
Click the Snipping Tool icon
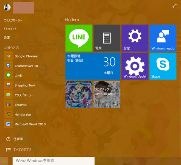pos(8,85)
